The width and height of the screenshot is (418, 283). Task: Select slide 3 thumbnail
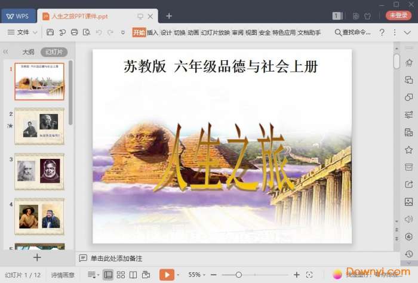tap(39, 171)
